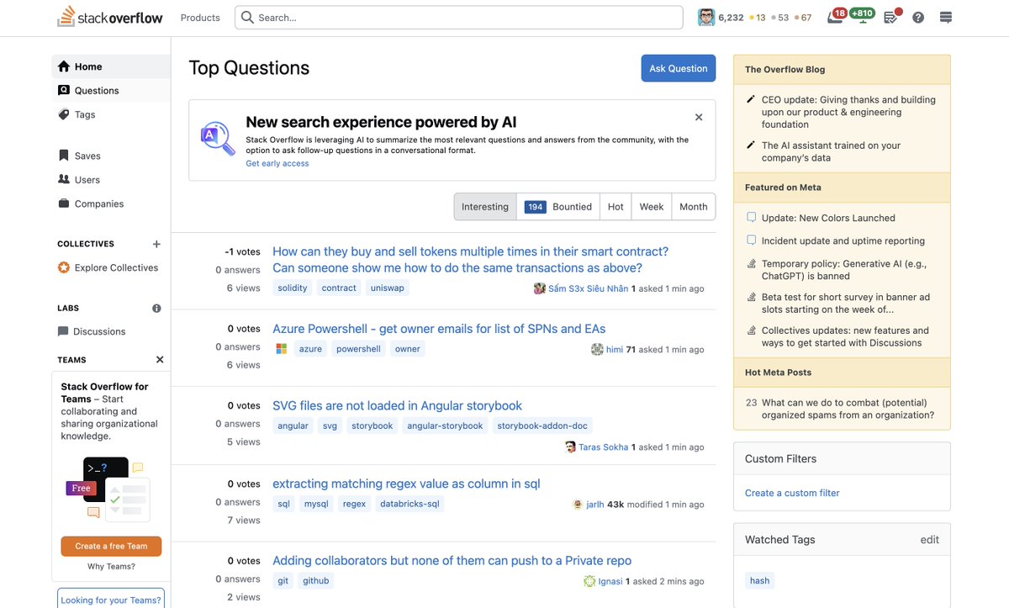Open the extracting matching regex value question
The width and height of the screenshot is (1009, 608).
tap(406, 484)
